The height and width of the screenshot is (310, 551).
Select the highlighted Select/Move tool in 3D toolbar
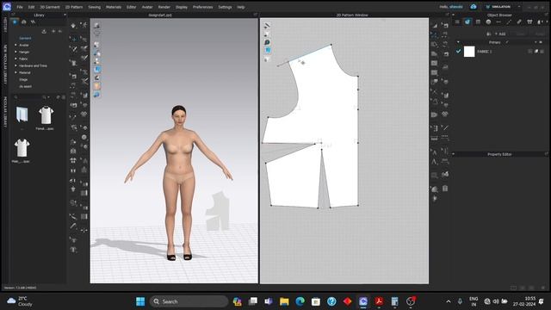[x=74, y=38]
